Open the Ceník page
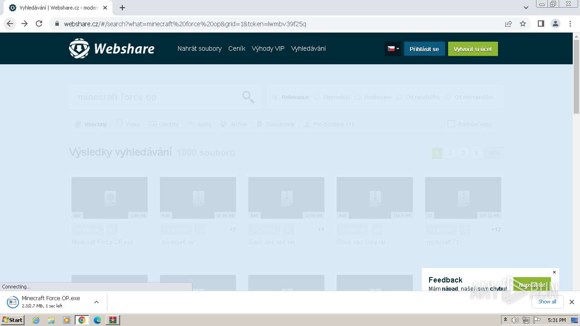This screenshot has height=326, width=580. tap(237, 48)
